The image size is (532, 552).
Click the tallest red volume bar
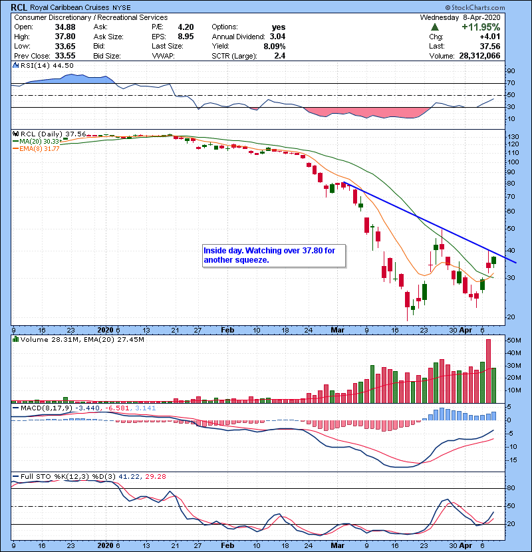(x=488, y=369)
